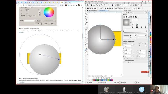
Task: Click the New document icon in CorelDRAW
Action: click(x=86, y=5)
